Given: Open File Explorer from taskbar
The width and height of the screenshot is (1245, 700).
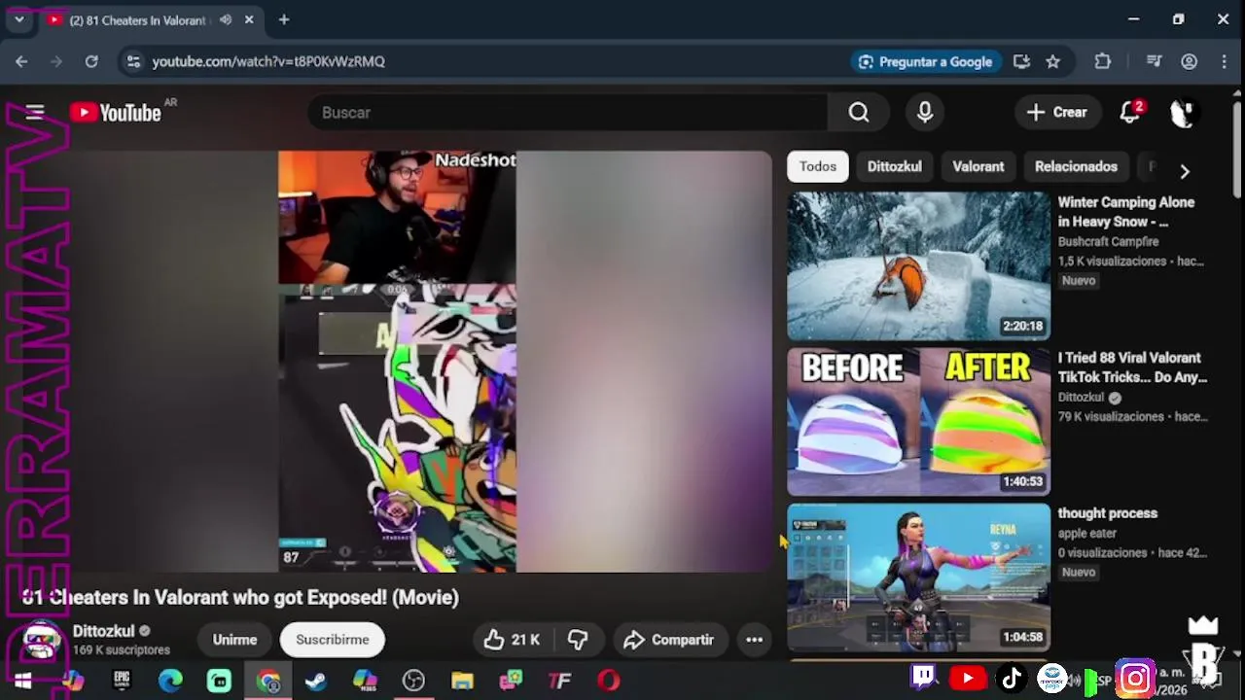Looking at the screenshot, I should click(462, 681).
